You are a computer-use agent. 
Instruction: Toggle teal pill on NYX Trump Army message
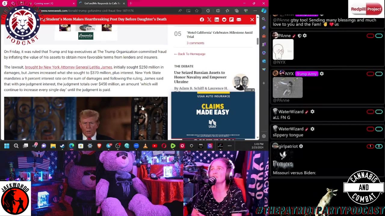click(x=379, y=74)
